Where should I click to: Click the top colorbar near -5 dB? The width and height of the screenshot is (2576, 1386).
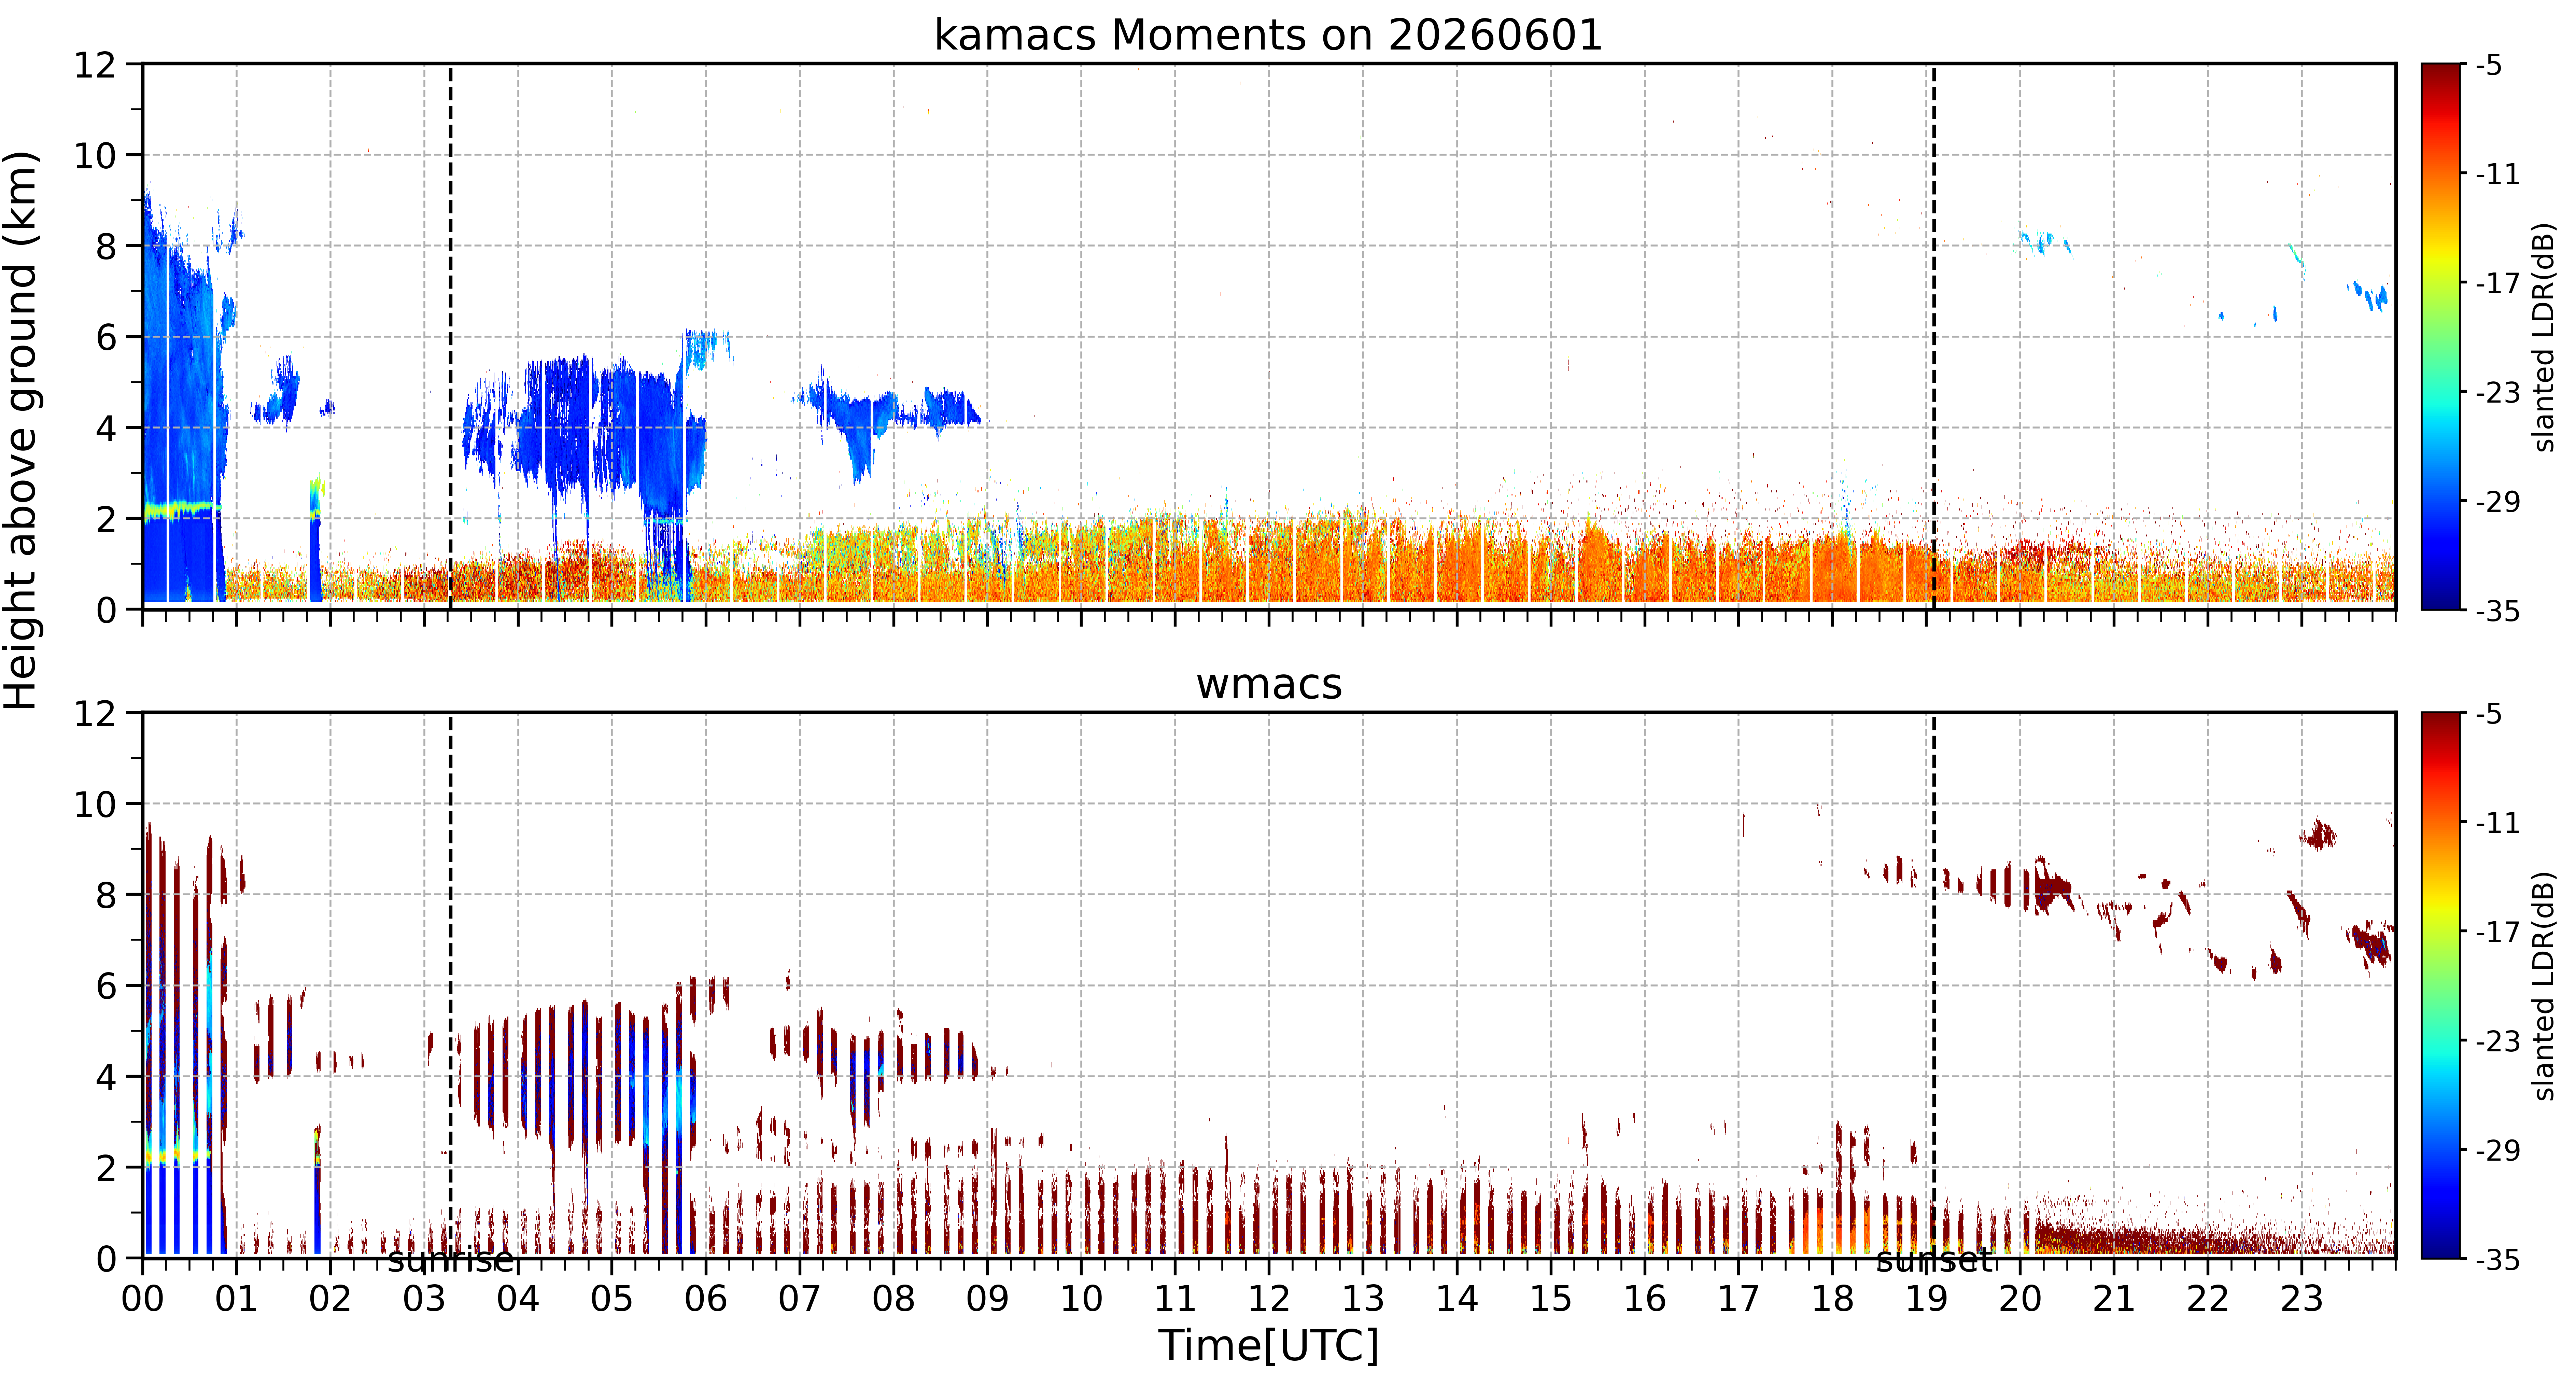[x=2440, y=70]
